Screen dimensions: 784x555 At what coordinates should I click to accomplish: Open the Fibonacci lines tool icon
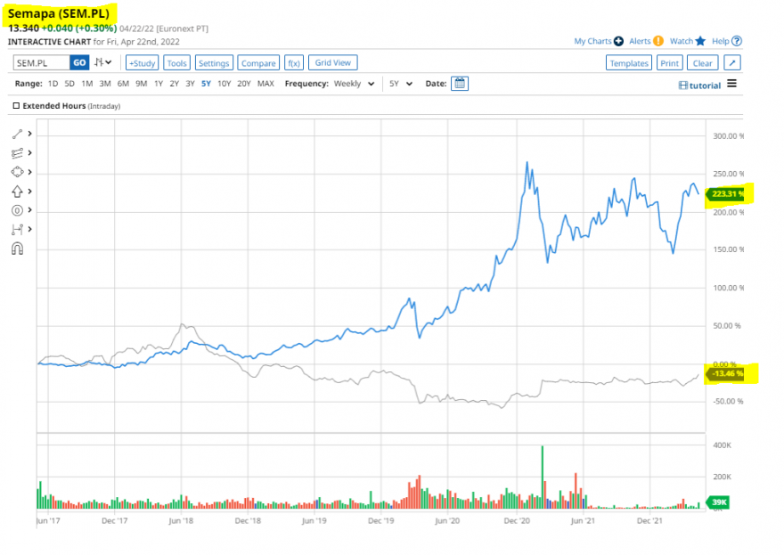[18, 153]
